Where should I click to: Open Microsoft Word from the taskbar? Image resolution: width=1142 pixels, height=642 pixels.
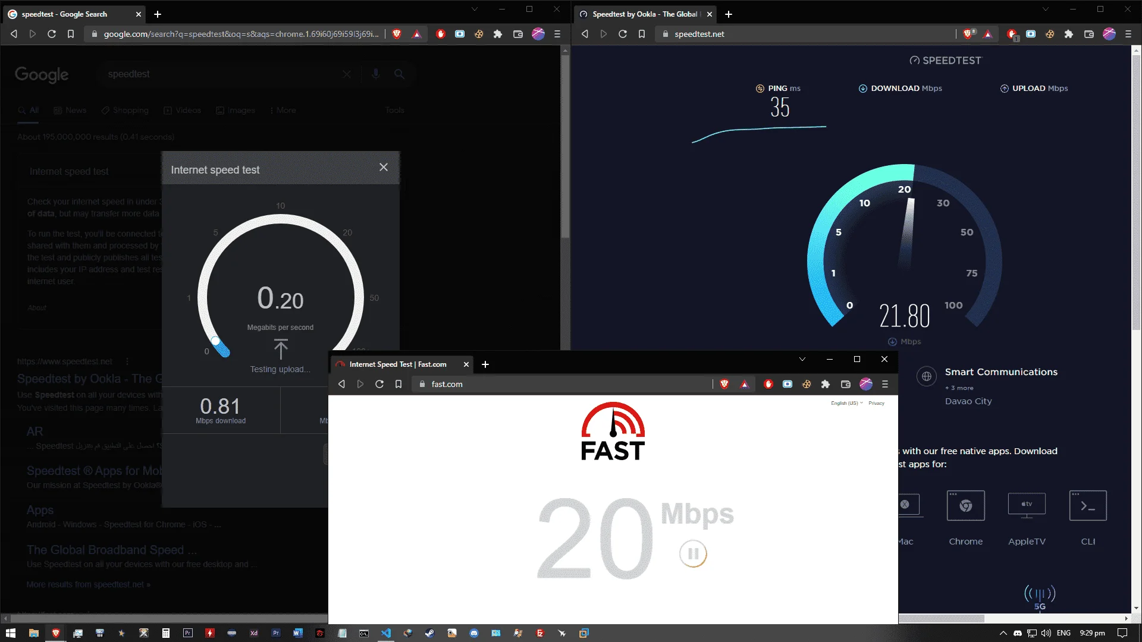pyautogui.click(x=298, y=633)
